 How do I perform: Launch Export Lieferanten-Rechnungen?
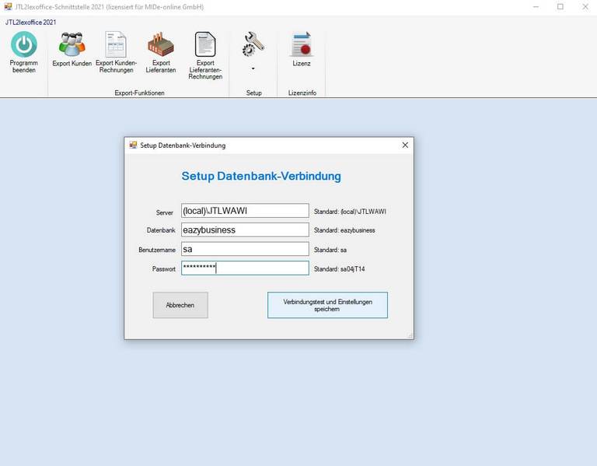205,45
